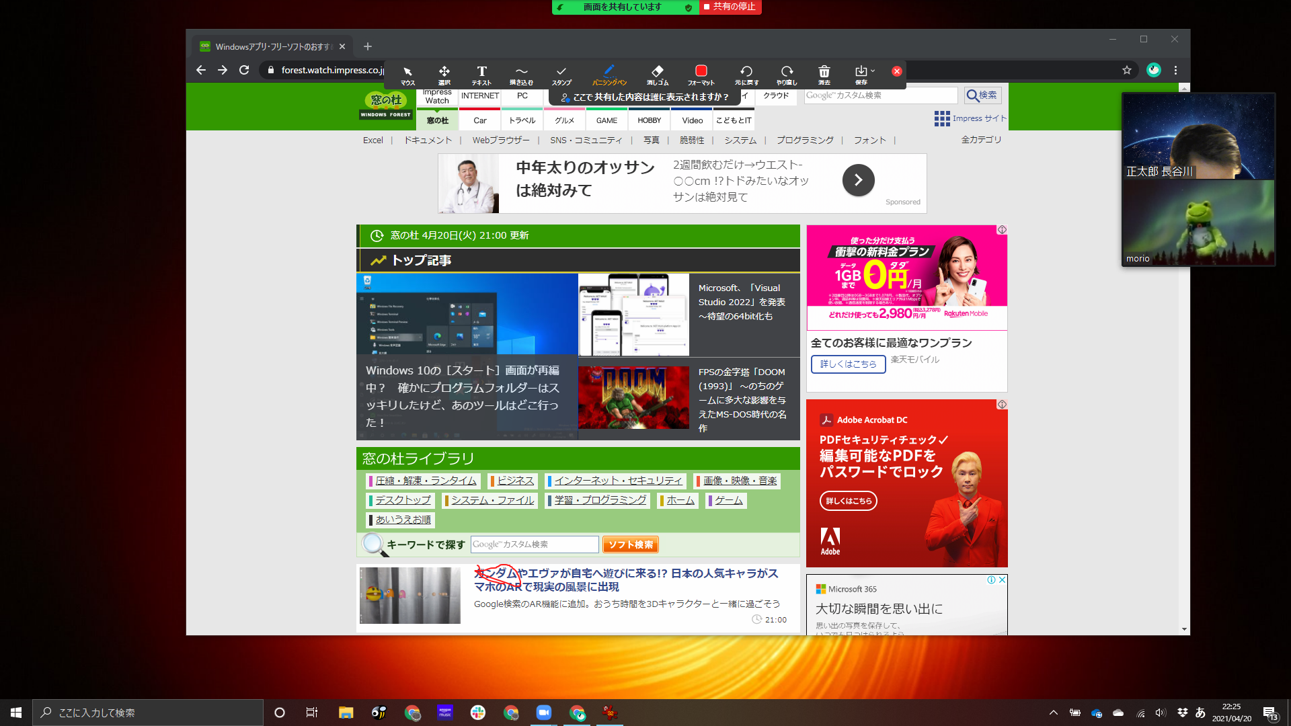Open the 全カテゴリ category list
This screenshot has height=726, width=1291.
pos(981,140)
